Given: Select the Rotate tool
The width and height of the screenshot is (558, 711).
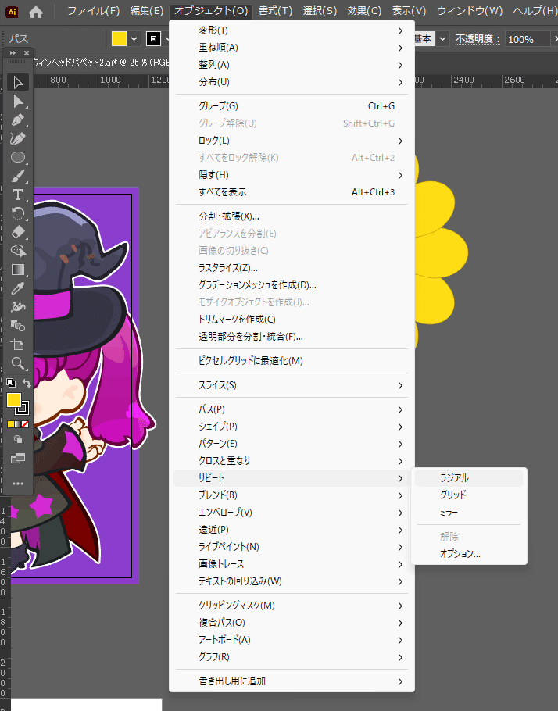Looking at the screenshot, I should click(x=18, y=213).
